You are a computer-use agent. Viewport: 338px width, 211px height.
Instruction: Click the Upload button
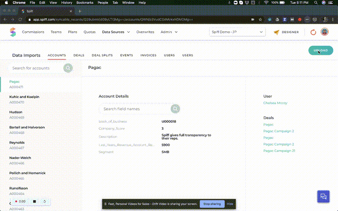321,50
